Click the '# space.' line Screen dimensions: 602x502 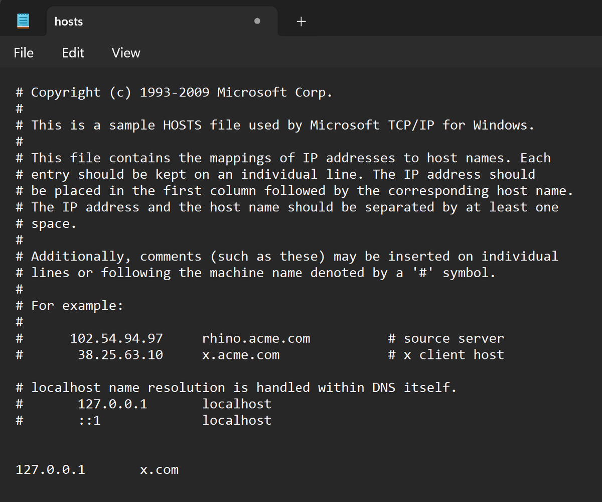46,224
